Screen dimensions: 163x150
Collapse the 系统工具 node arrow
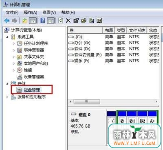pos(7,37)
